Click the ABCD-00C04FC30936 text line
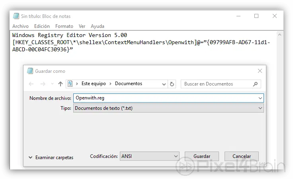 43,49
